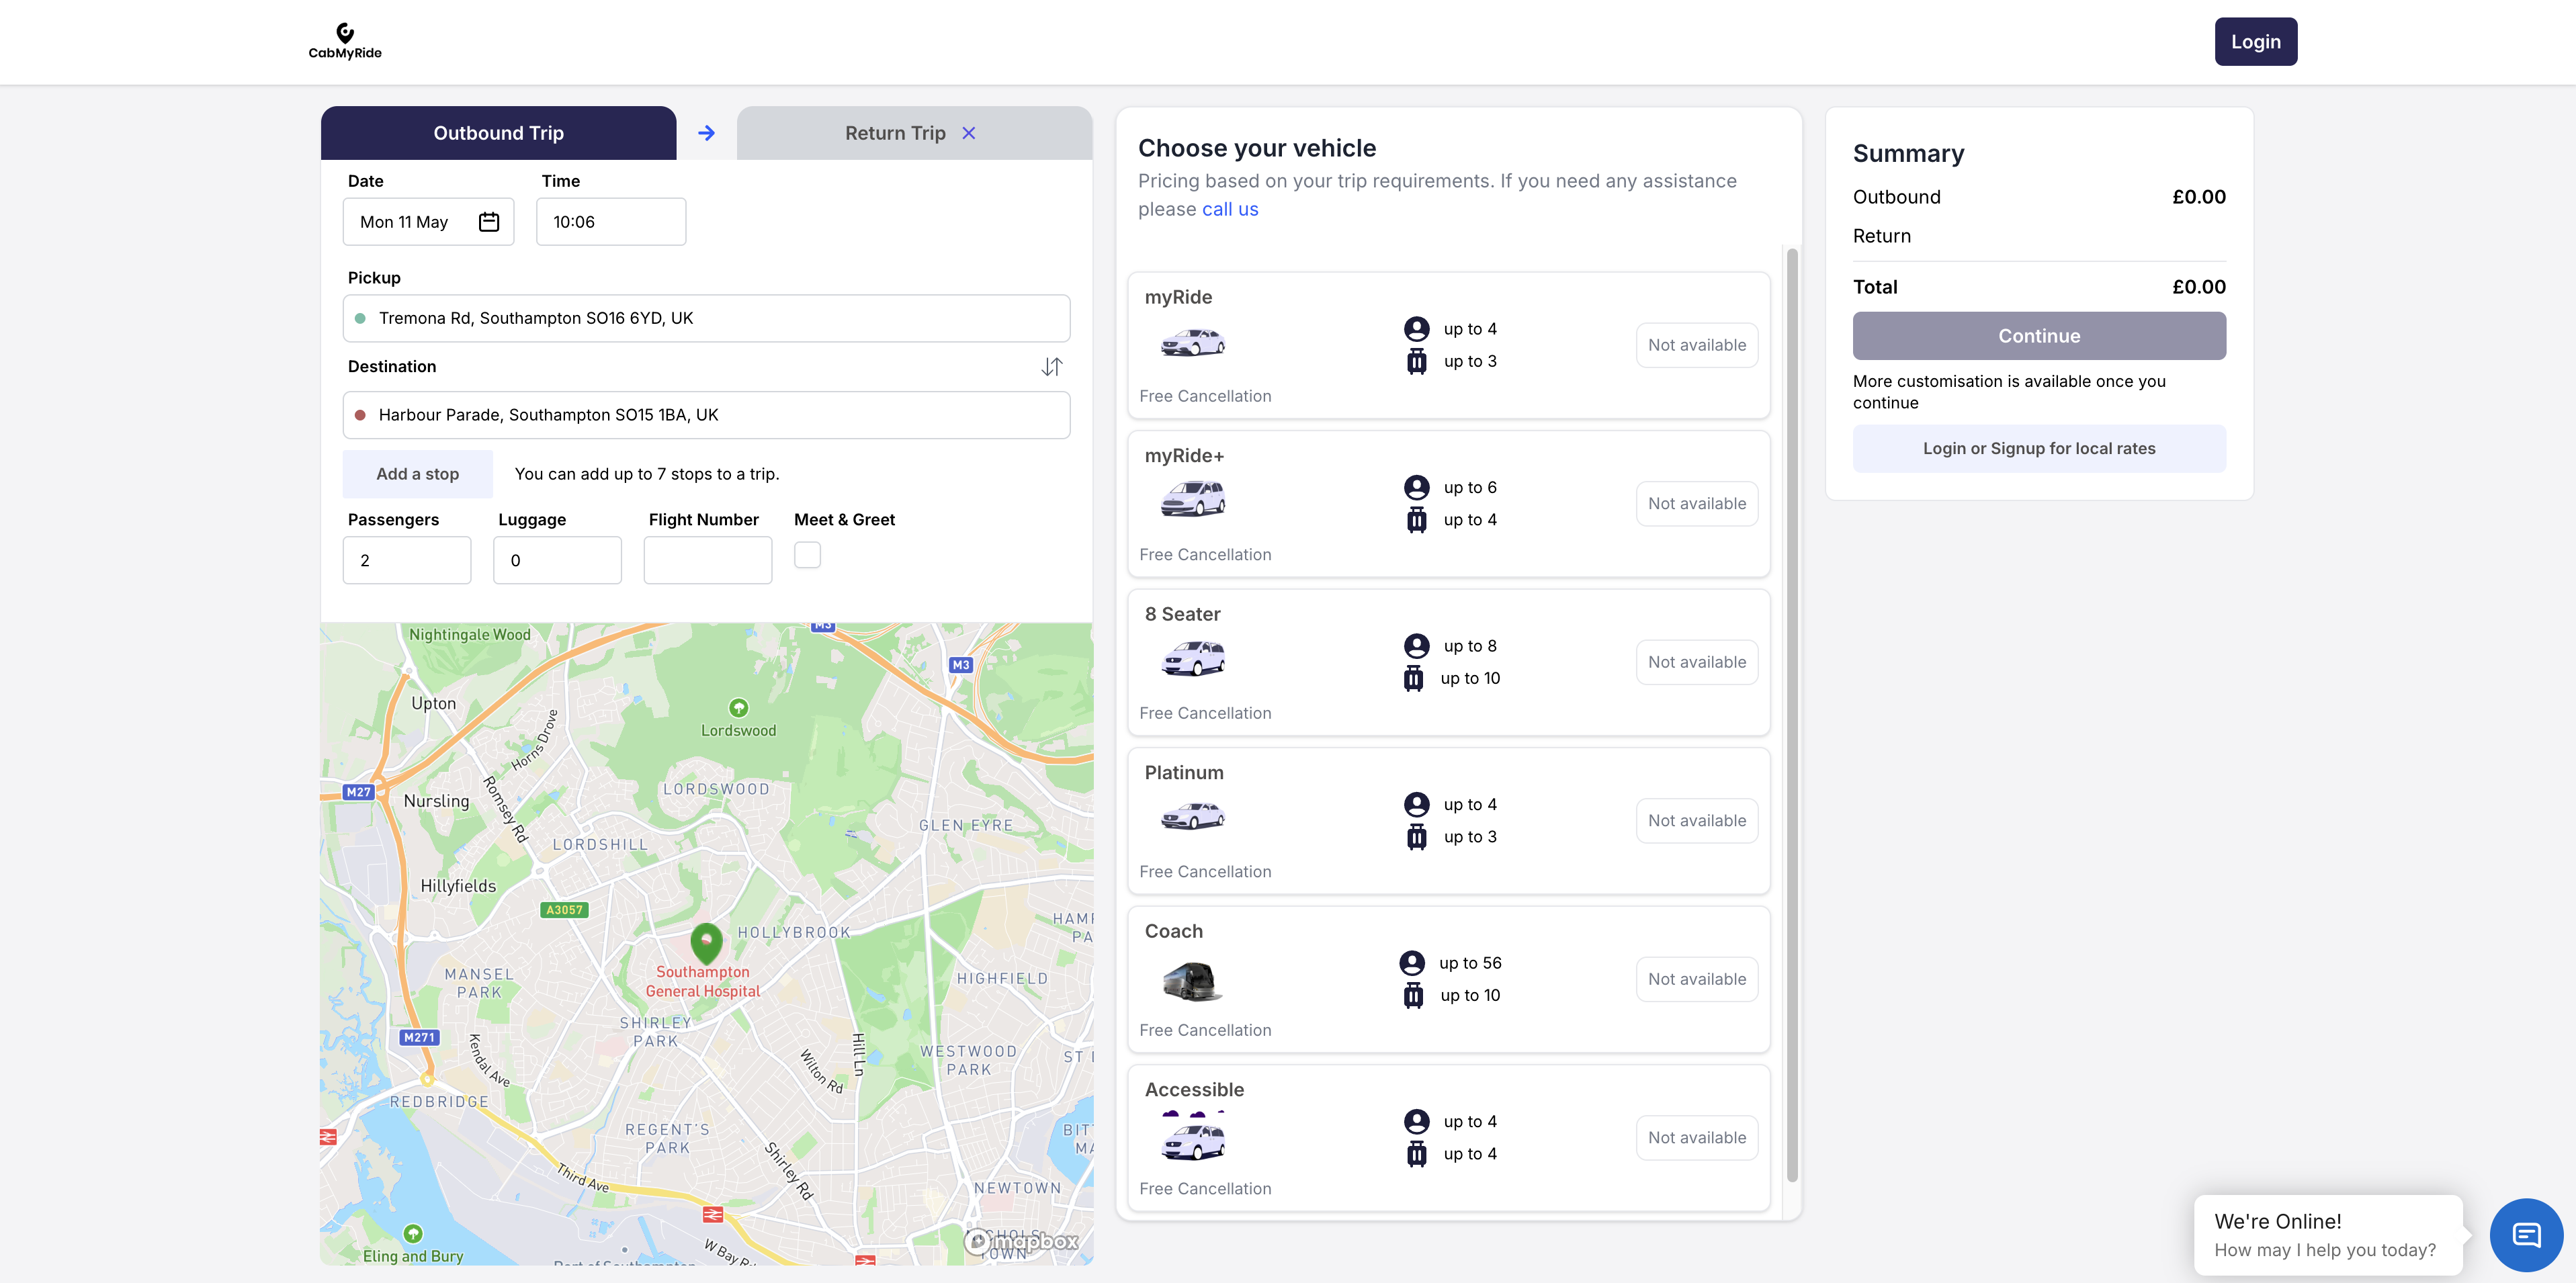Screen dimensions: 2576x1283
Task: Click the A3057 road badge on map
Action: pos(564,910)
